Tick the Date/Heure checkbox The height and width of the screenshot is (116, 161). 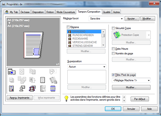(x=113, y=49)
